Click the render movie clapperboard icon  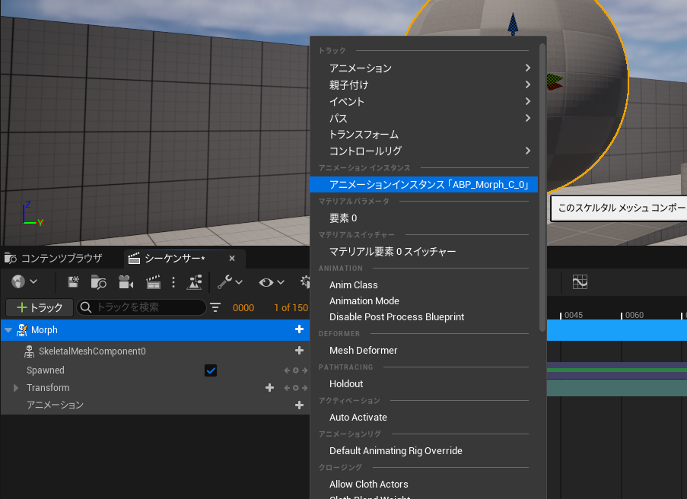click(153, 282)
